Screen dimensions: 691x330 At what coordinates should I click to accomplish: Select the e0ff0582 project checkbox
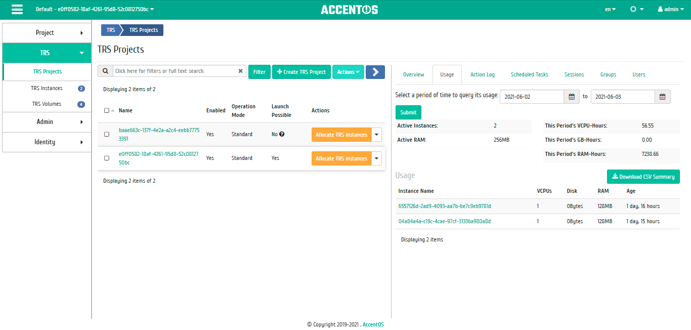click(x=106, y=158)
